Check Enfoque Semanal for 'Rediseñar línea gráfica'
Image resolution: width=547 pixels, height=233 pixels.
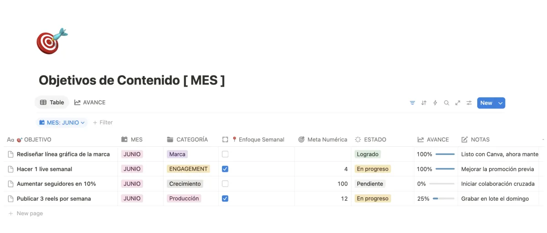(225, 154)
